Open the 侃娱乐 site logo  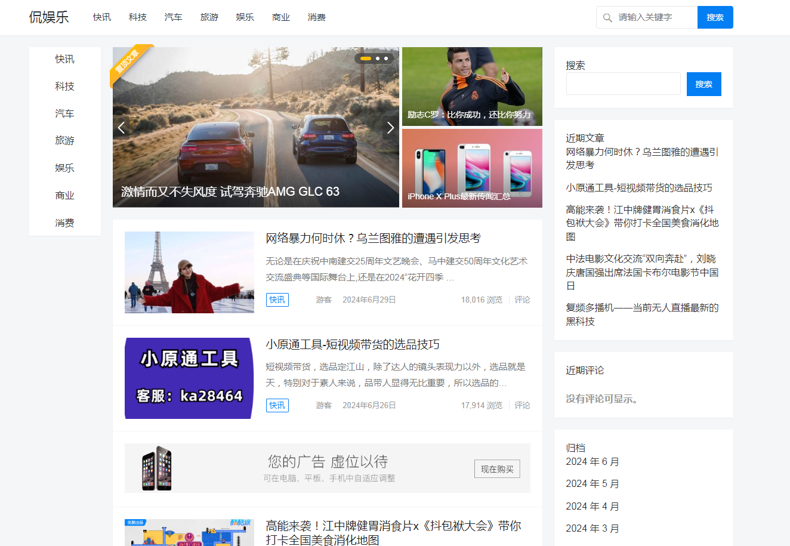coord(49,17)
